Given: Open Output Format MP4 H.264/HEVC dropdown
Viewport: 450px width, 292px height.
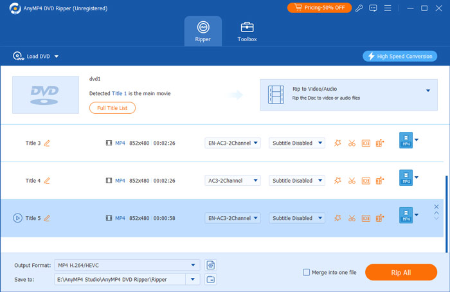Looking at the screenshot, I should 127,265.
